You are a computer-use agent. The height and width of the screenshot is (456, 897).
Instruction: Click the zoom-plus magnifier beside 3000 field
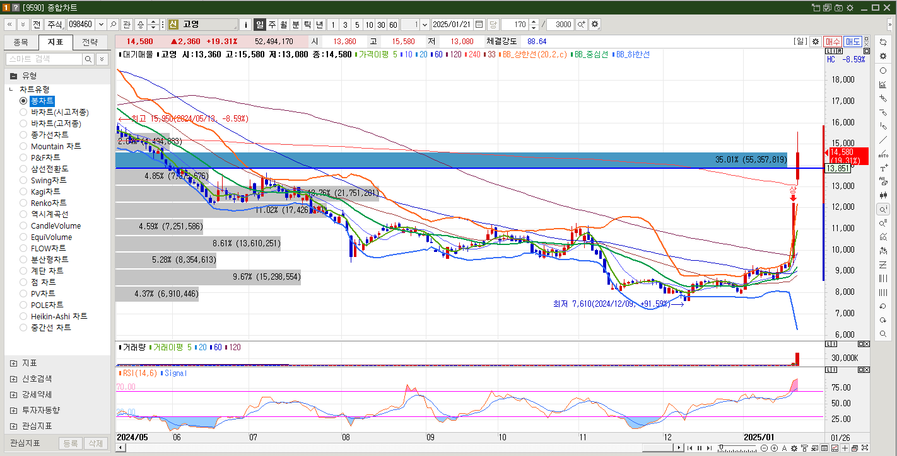581,25
